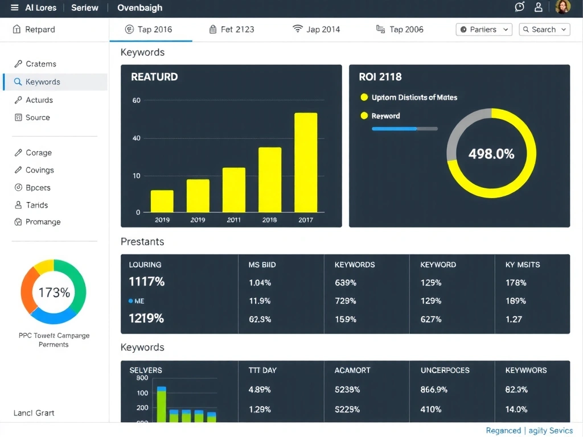This screenshot has width=583, height=437.
Task: Open the hamburger menu icon
Action: tap(15, 8)
